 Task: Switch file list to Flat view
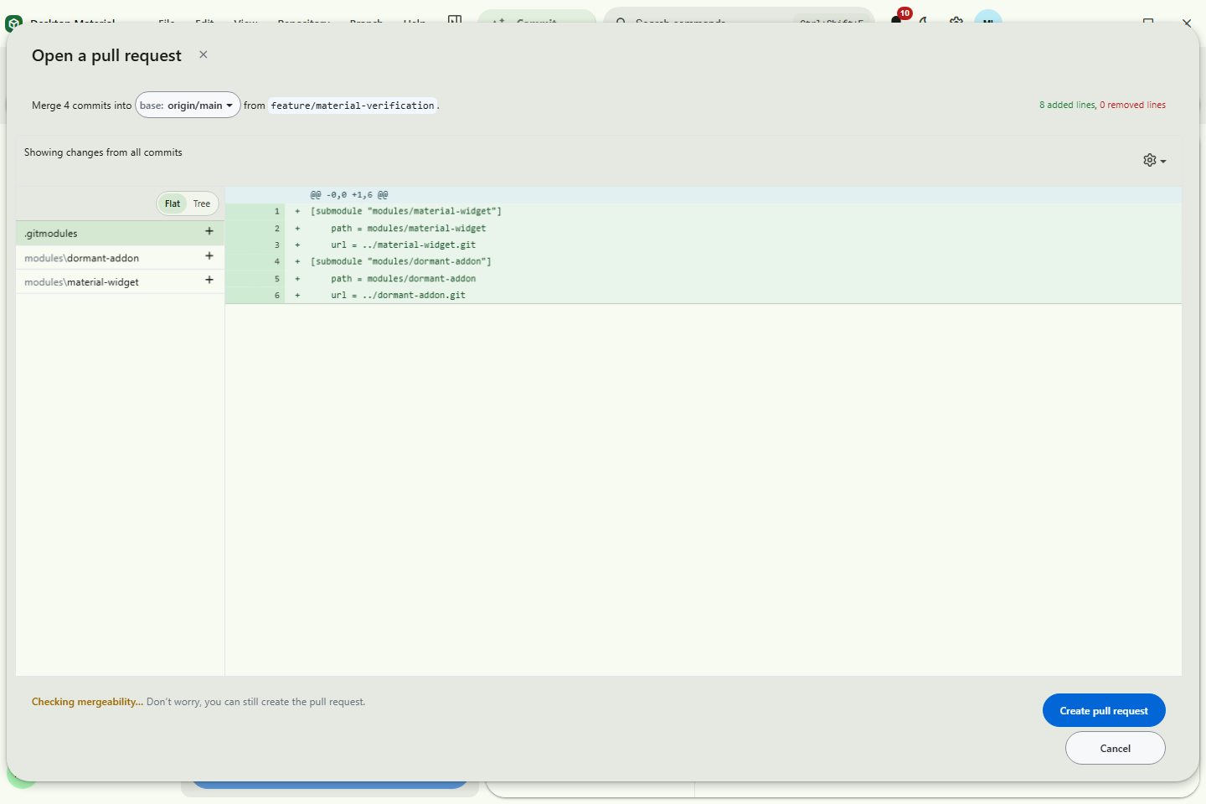tap(173, 204)
